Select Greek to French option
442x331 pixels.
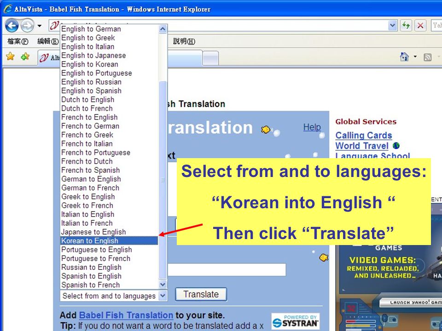point(110,205)
